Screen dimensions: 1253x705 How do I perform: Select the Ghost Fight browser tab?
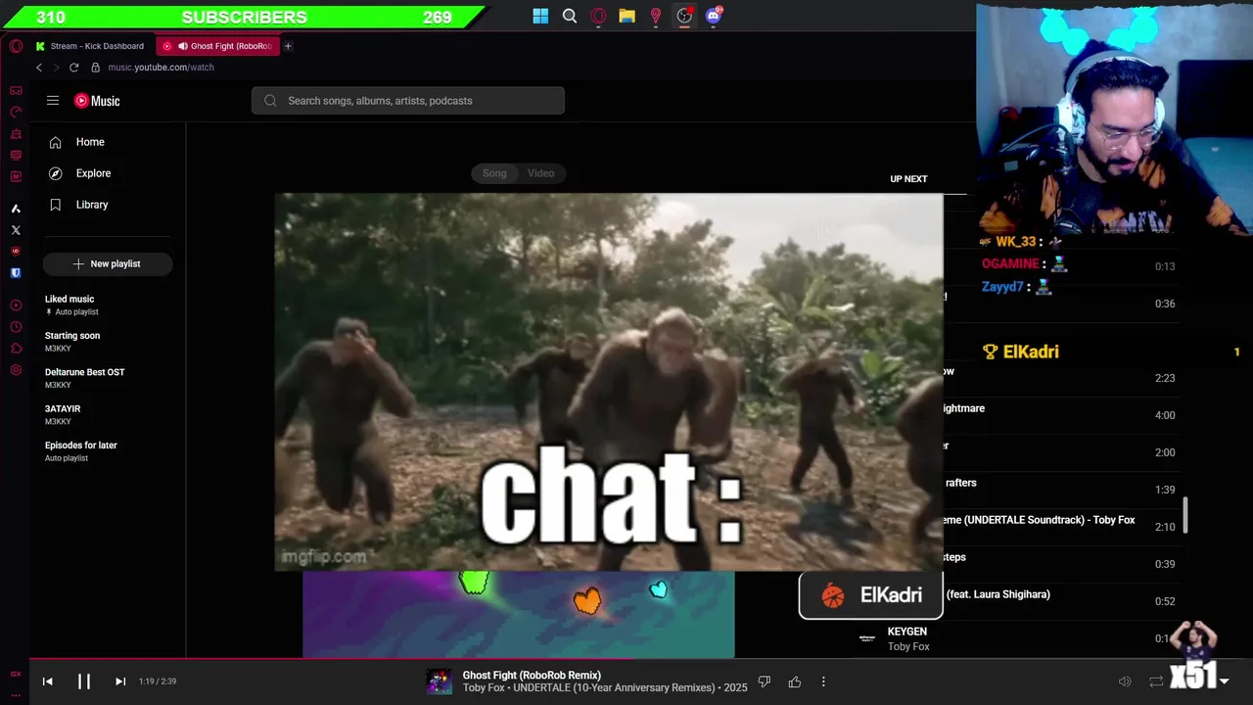pyautogui.click(x=217, y=46)
